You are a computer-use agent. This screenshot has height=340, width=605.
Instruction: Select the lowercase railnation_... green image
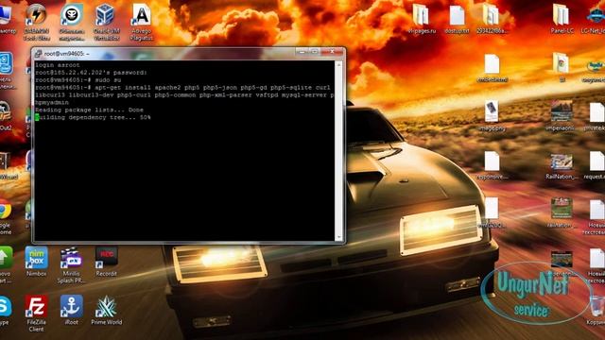point(562,208)
